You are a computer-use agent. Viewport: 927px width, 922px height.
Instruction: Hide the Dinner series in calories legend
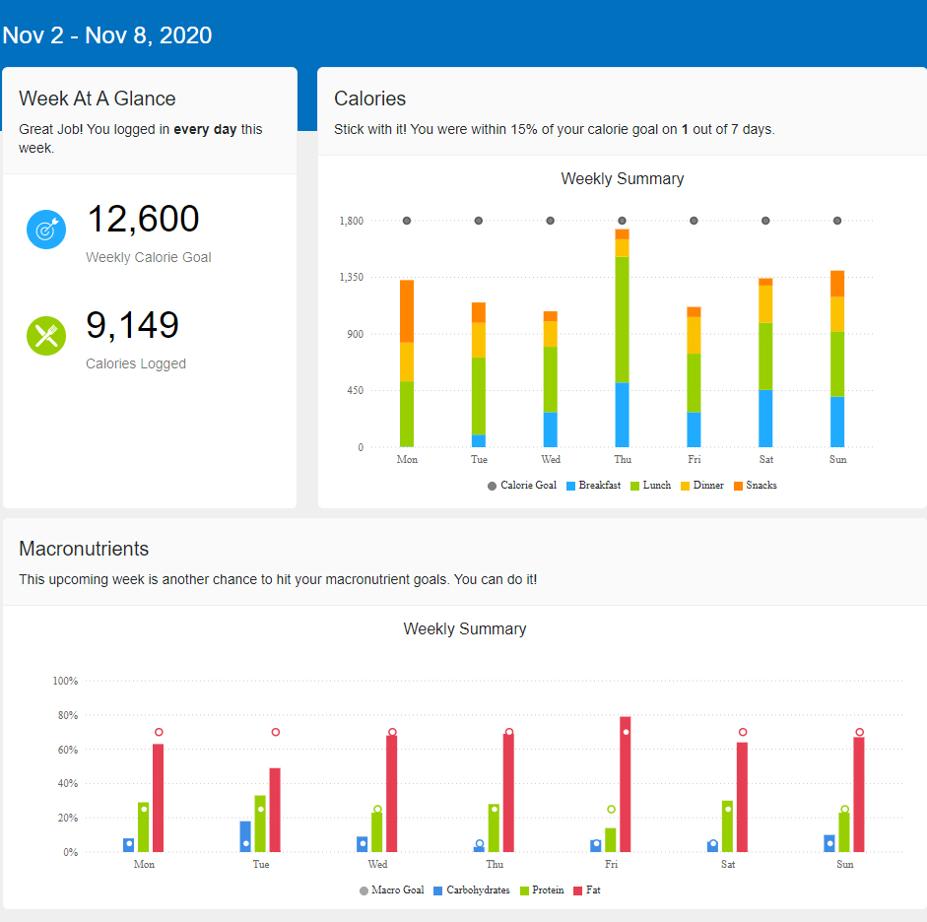click(702, 486)
